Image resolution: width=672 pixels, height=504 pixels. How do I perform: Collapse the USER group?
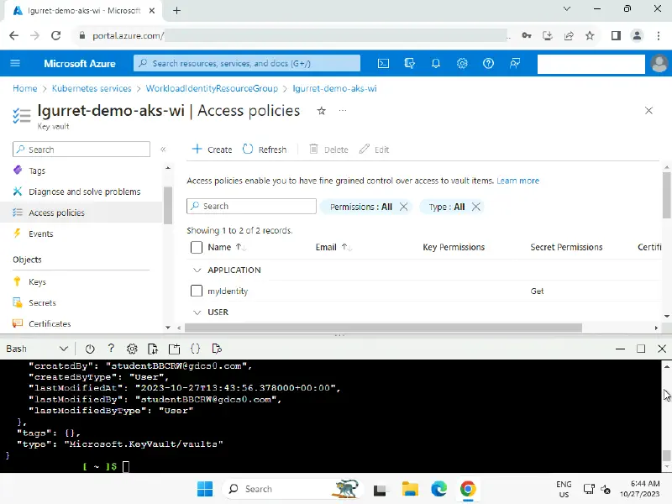tap(197, 312)
